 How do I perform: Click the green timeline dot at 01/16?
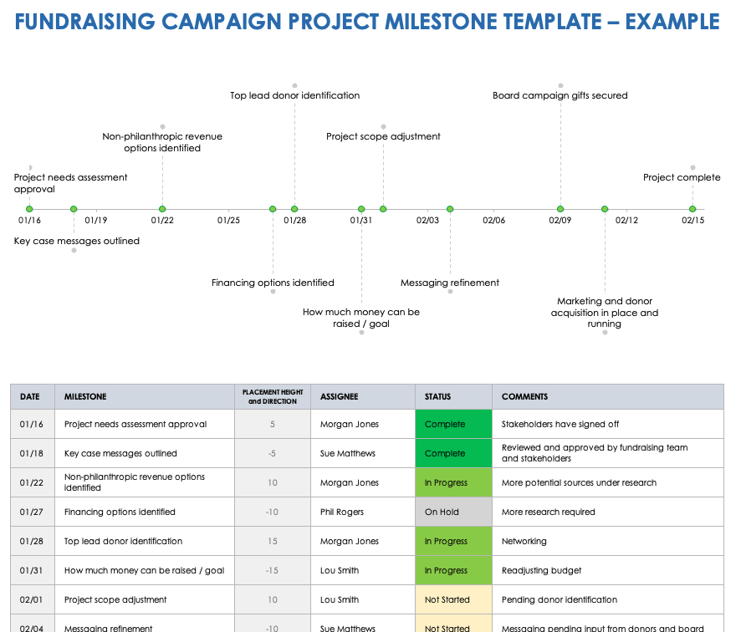(x=29, y=209)
